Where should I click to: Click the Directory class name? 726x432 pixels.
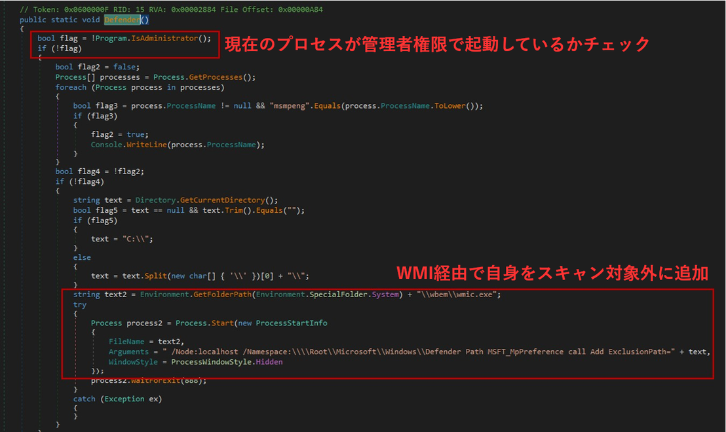coord(155,200)
